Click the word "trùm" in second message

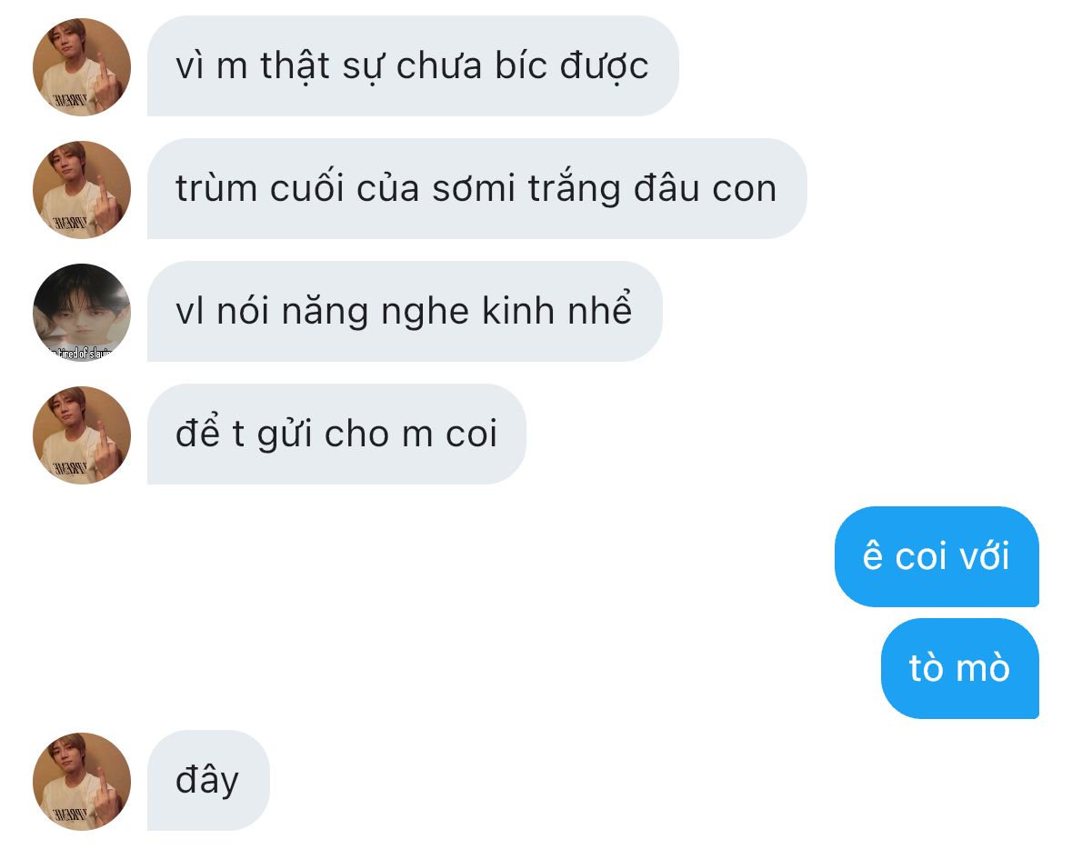216,189
